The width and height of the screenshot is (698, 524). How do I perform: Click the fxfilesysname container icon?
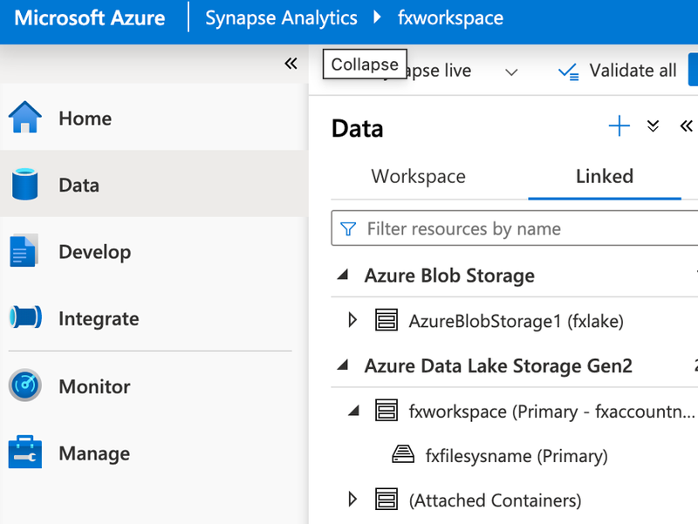click(x=403, y=454)
